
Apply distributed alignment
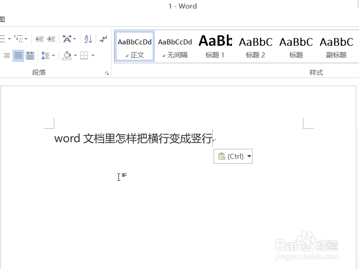(x=30, y=55)
